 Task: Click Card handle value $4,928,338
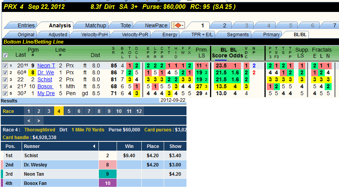pos(44,138)
